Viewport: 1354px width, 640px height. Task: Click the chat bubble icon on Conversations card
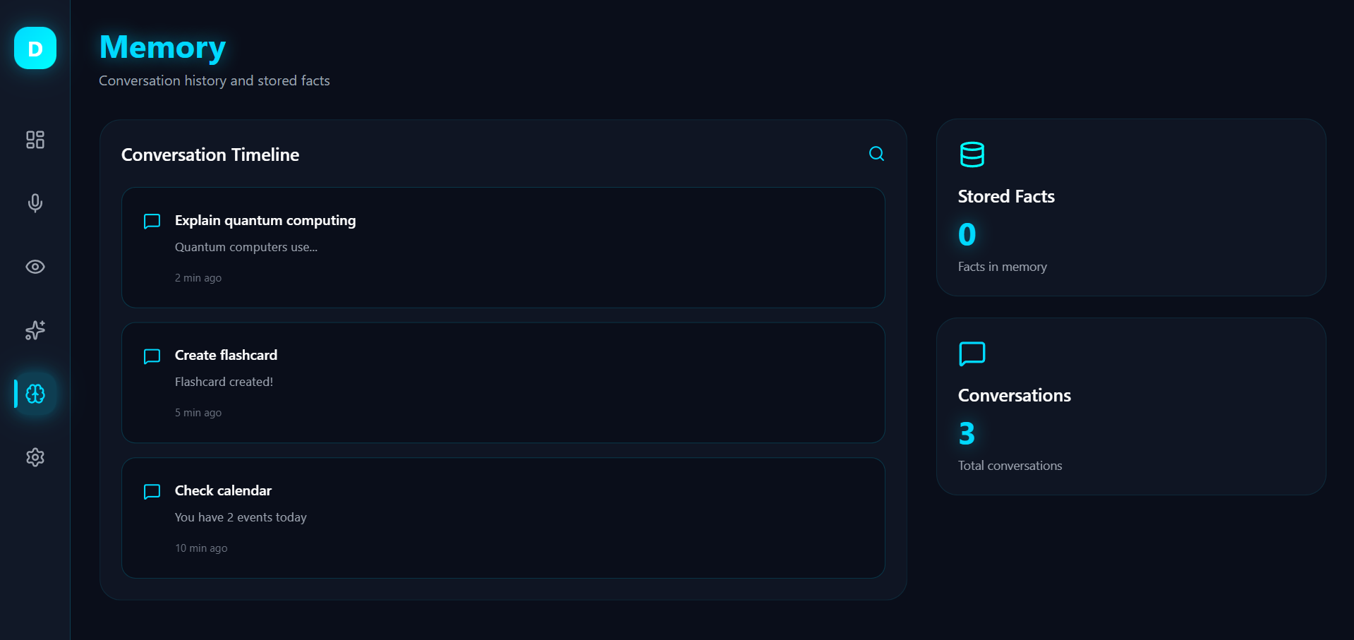coord(972,354)
